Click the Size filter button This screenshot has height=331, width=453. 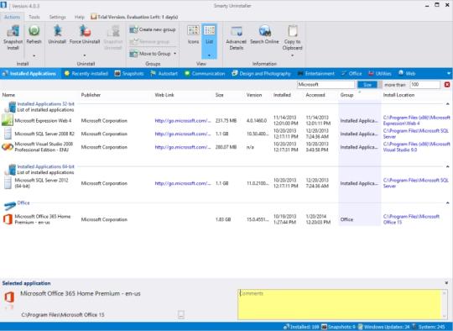pos(367,85)
